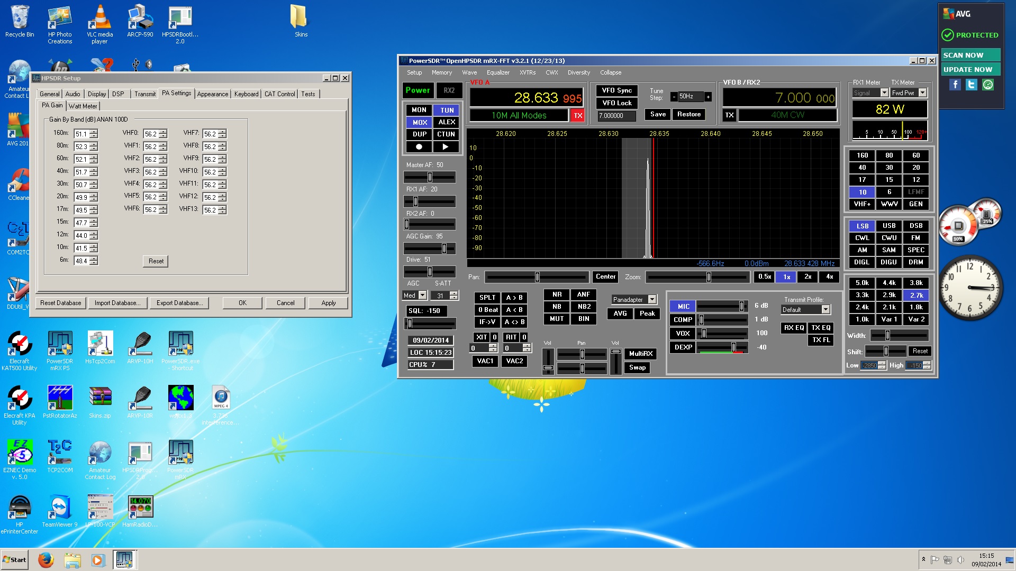This screenshot has width=1016, height=571.
Task: Click the play button below CTUN
Action: [x=446, y=146]
